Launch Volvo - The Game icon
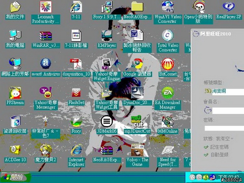Viewport: 244px width, 183px height. point(137,150)
